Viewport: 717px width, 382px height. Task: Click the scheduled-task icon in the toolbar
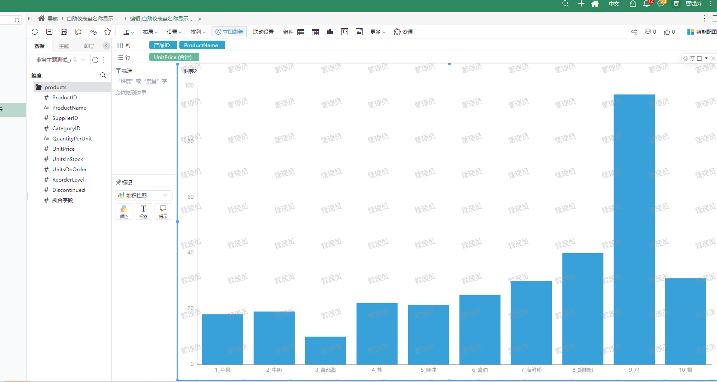click(93, 32)
